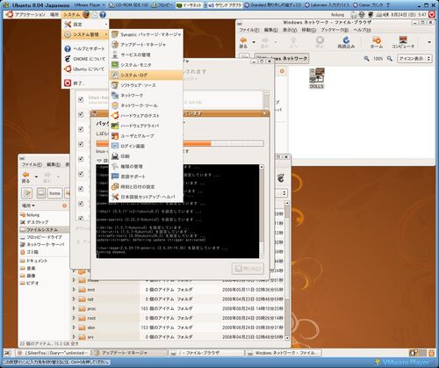Image resolution: width=439 pixels, height=368 pixels.
Task: Click the volume icon in the system tray
Action: [386, 14]
